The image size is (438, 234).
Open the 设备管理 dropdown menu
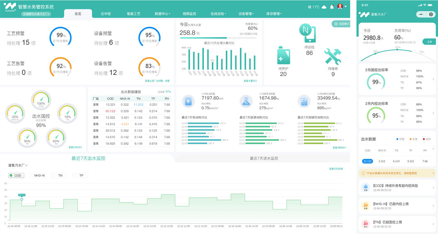pos(246,14)
